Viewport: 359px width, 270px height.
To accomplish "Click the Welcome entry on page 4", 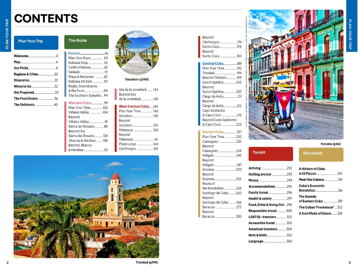I will pyautogui.click(x=36, y=56).
